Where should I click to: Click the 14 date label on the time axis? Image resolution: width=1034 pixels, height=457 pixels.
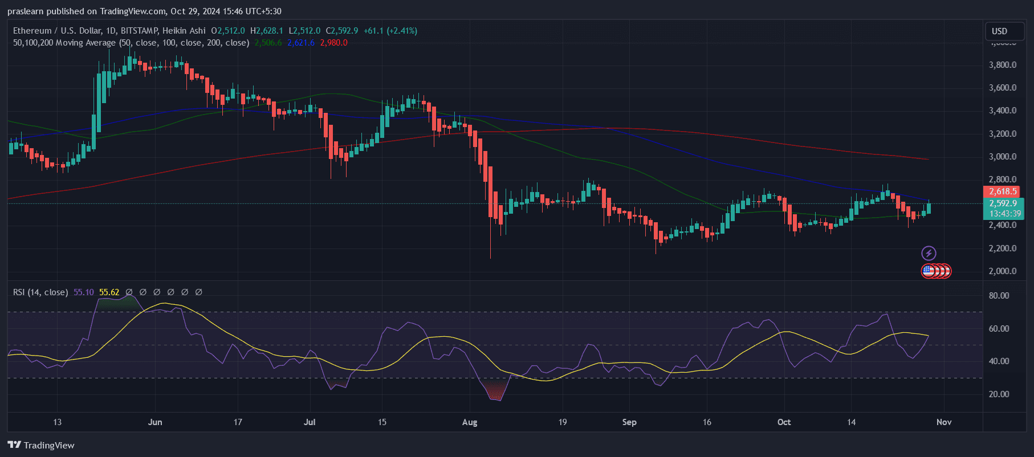click(x=851, y=422)
